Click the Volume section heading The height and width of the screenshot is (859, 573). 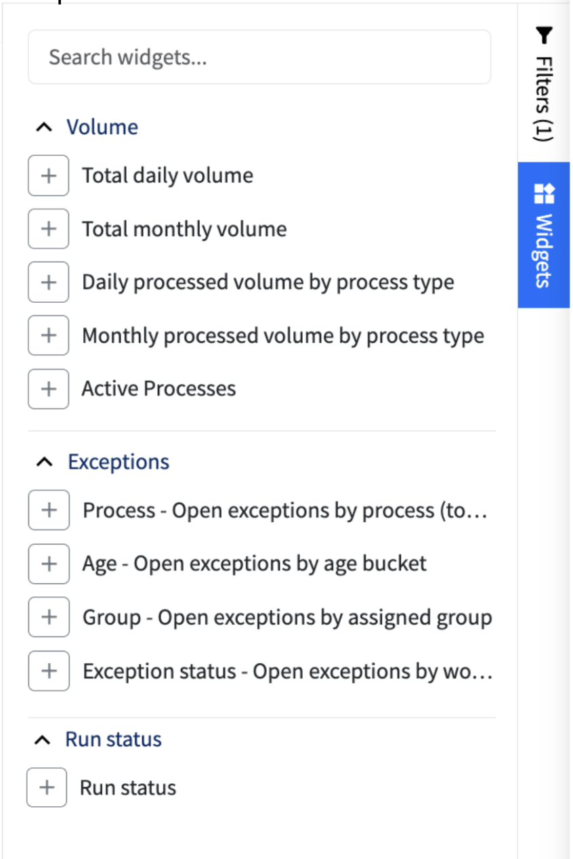click(102, 127)
